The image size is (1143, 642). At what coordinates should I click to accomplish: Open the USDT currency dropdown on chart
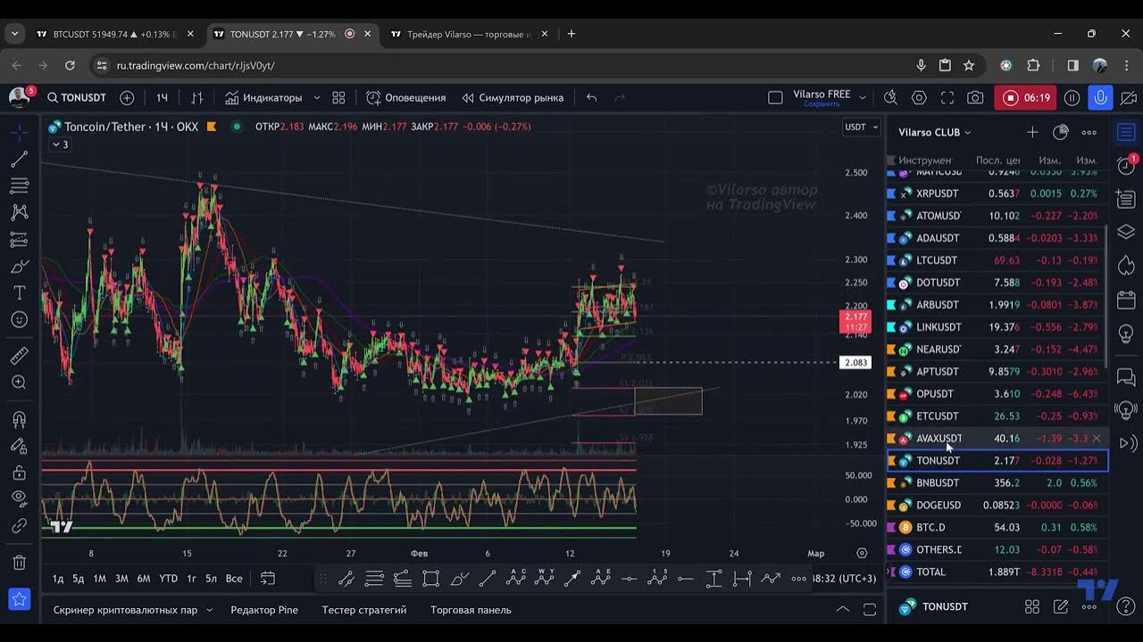click(x=862, y=127)
